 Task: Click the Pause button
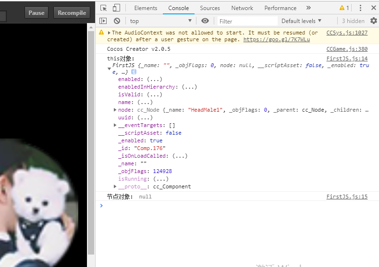tap(37, 13)
